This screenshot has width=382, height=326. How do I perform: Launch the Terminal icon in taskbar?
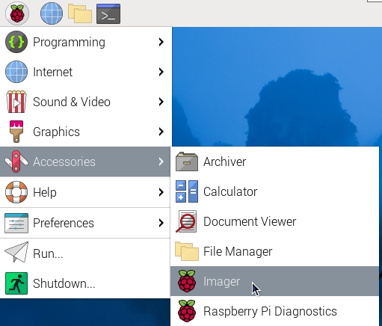[108, 13]
